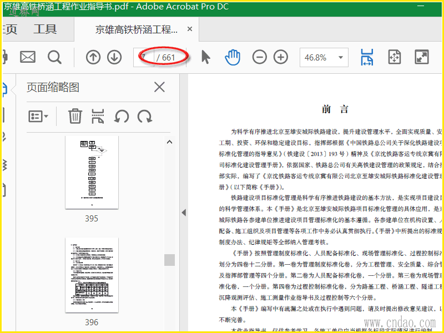Delete selected pages with trash icon

(x=75, y=116)
